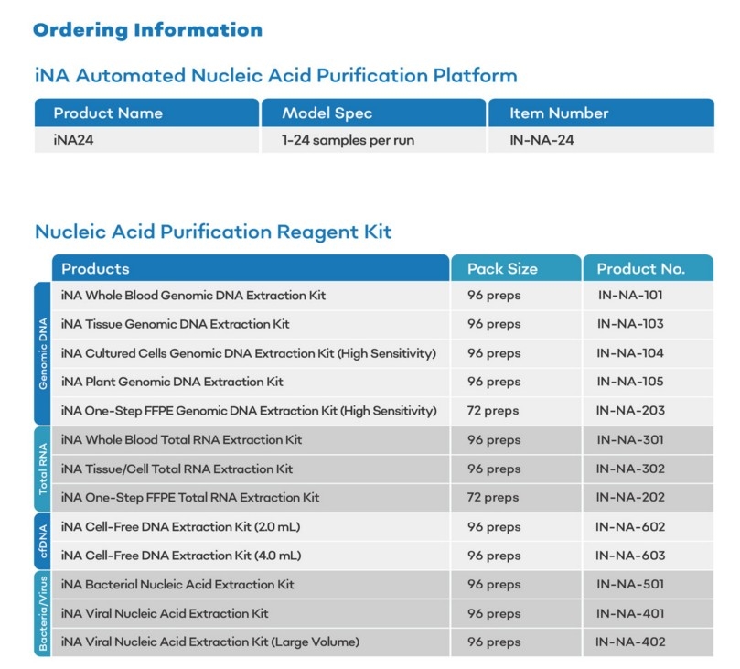
Task: Click the Nucleic Acid Purification Reagent Kit heading
Action: [x=213, y=232]
